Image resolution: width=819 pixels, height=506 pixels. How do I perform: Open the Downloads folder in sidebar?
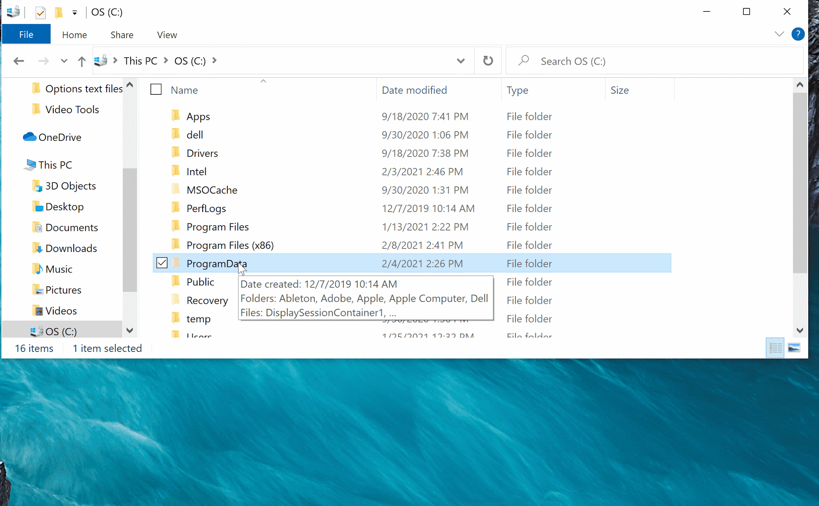[x=71, y=248]
